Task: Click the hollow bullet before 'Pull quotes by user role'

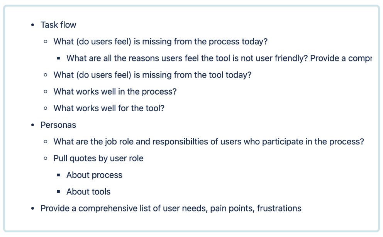Action: [46, 158]
